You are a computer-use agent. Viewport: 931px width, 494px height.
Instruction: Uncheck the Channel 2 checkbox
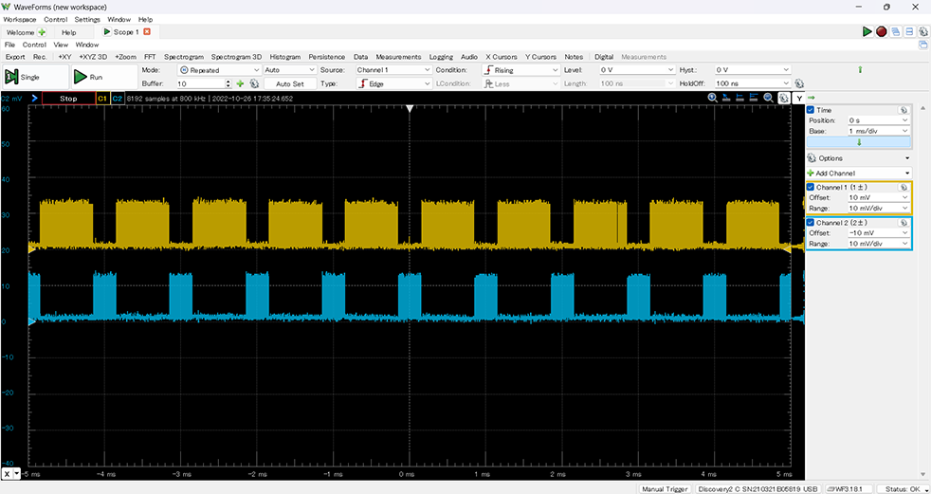point(811,222)
